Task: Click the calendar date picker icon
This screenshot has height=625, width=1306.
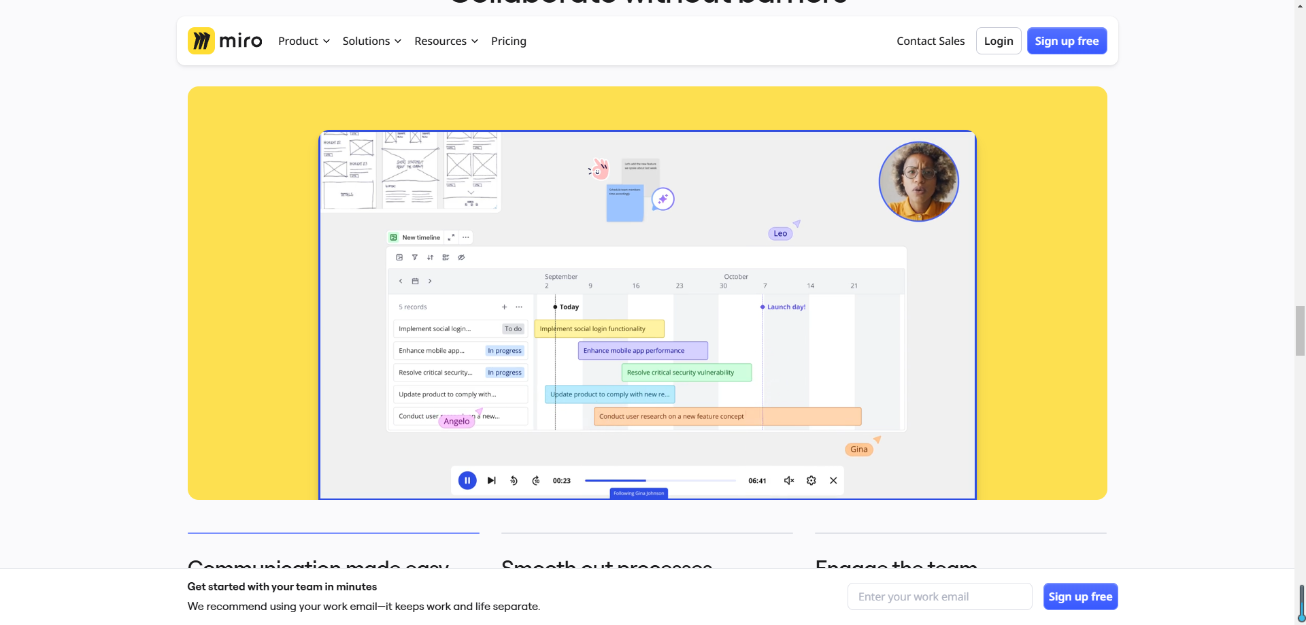Action: [x=415, y=281]
